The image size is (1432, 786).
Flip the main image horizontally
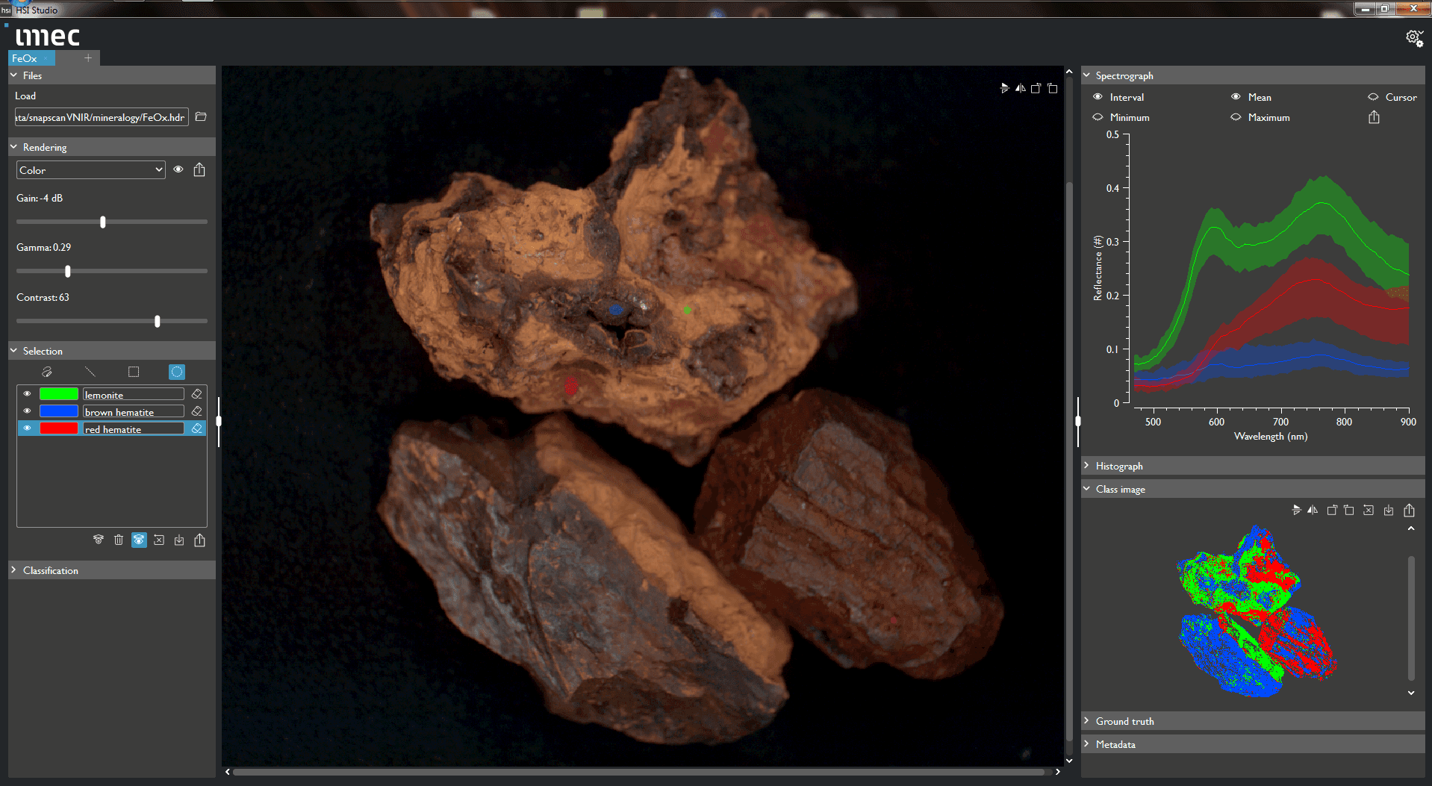pos(1020,87)
